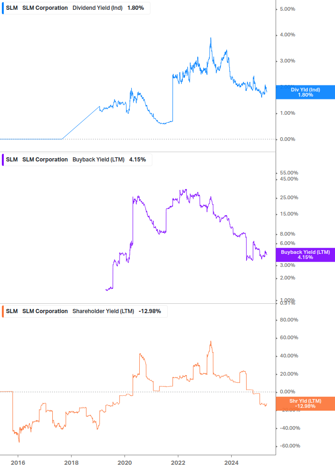Click the 2.00% tick on buyback yield axis
The width and height of the screenshot is (335, 469).
click(287, 278)
